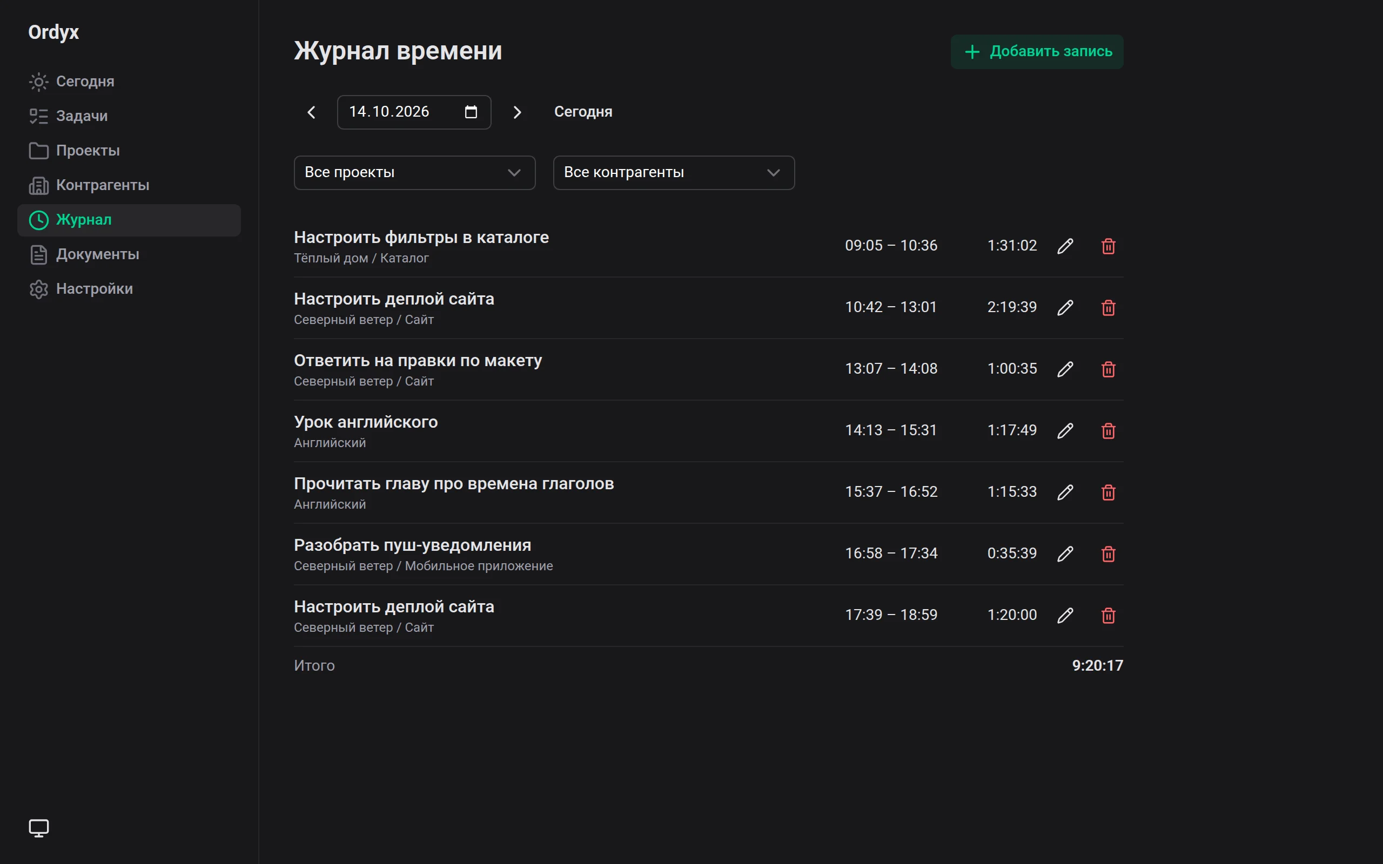Edit the Разобрать пуш-уведомления entry
This screenshot has height=864, width=1383.
[x=1065, y=553]
